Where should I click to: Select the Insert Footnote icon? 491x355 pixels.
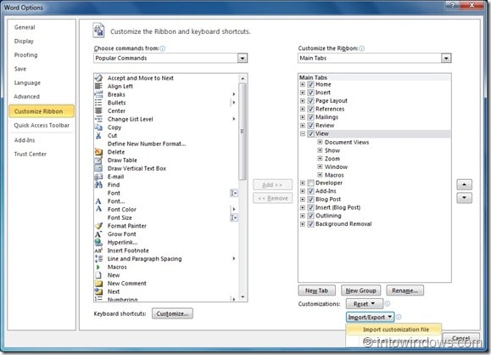[x=98, y=251]
